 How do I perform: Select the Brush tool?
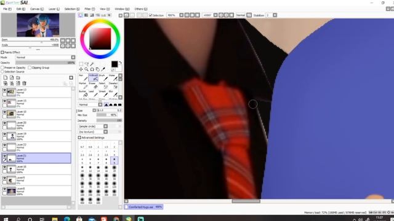[x=103, y=78]
